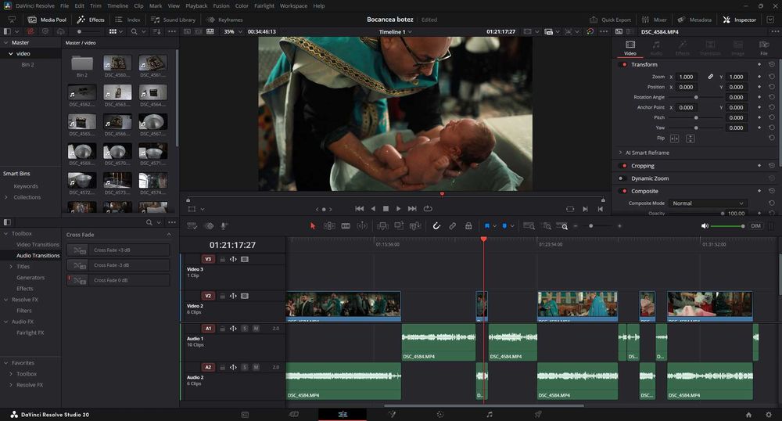The image size is (782, 421).
Task: Select the Blade Edit Mode tool
Action: pyautogui.click(x=346, y=226)
